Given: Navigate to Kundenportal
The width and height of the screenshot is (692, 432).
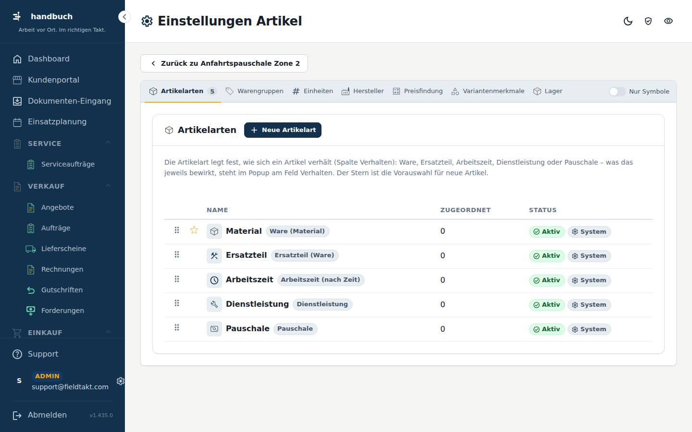Looking at the screenshot, I should tap(62, 80).
